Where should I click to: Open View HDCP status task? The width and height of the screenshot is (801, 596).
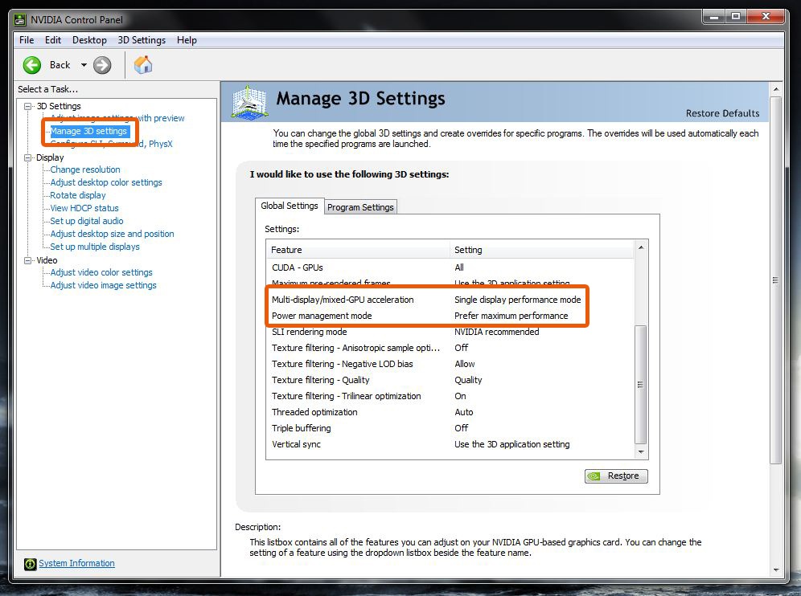pyautogui.click(x=84, y=208)
